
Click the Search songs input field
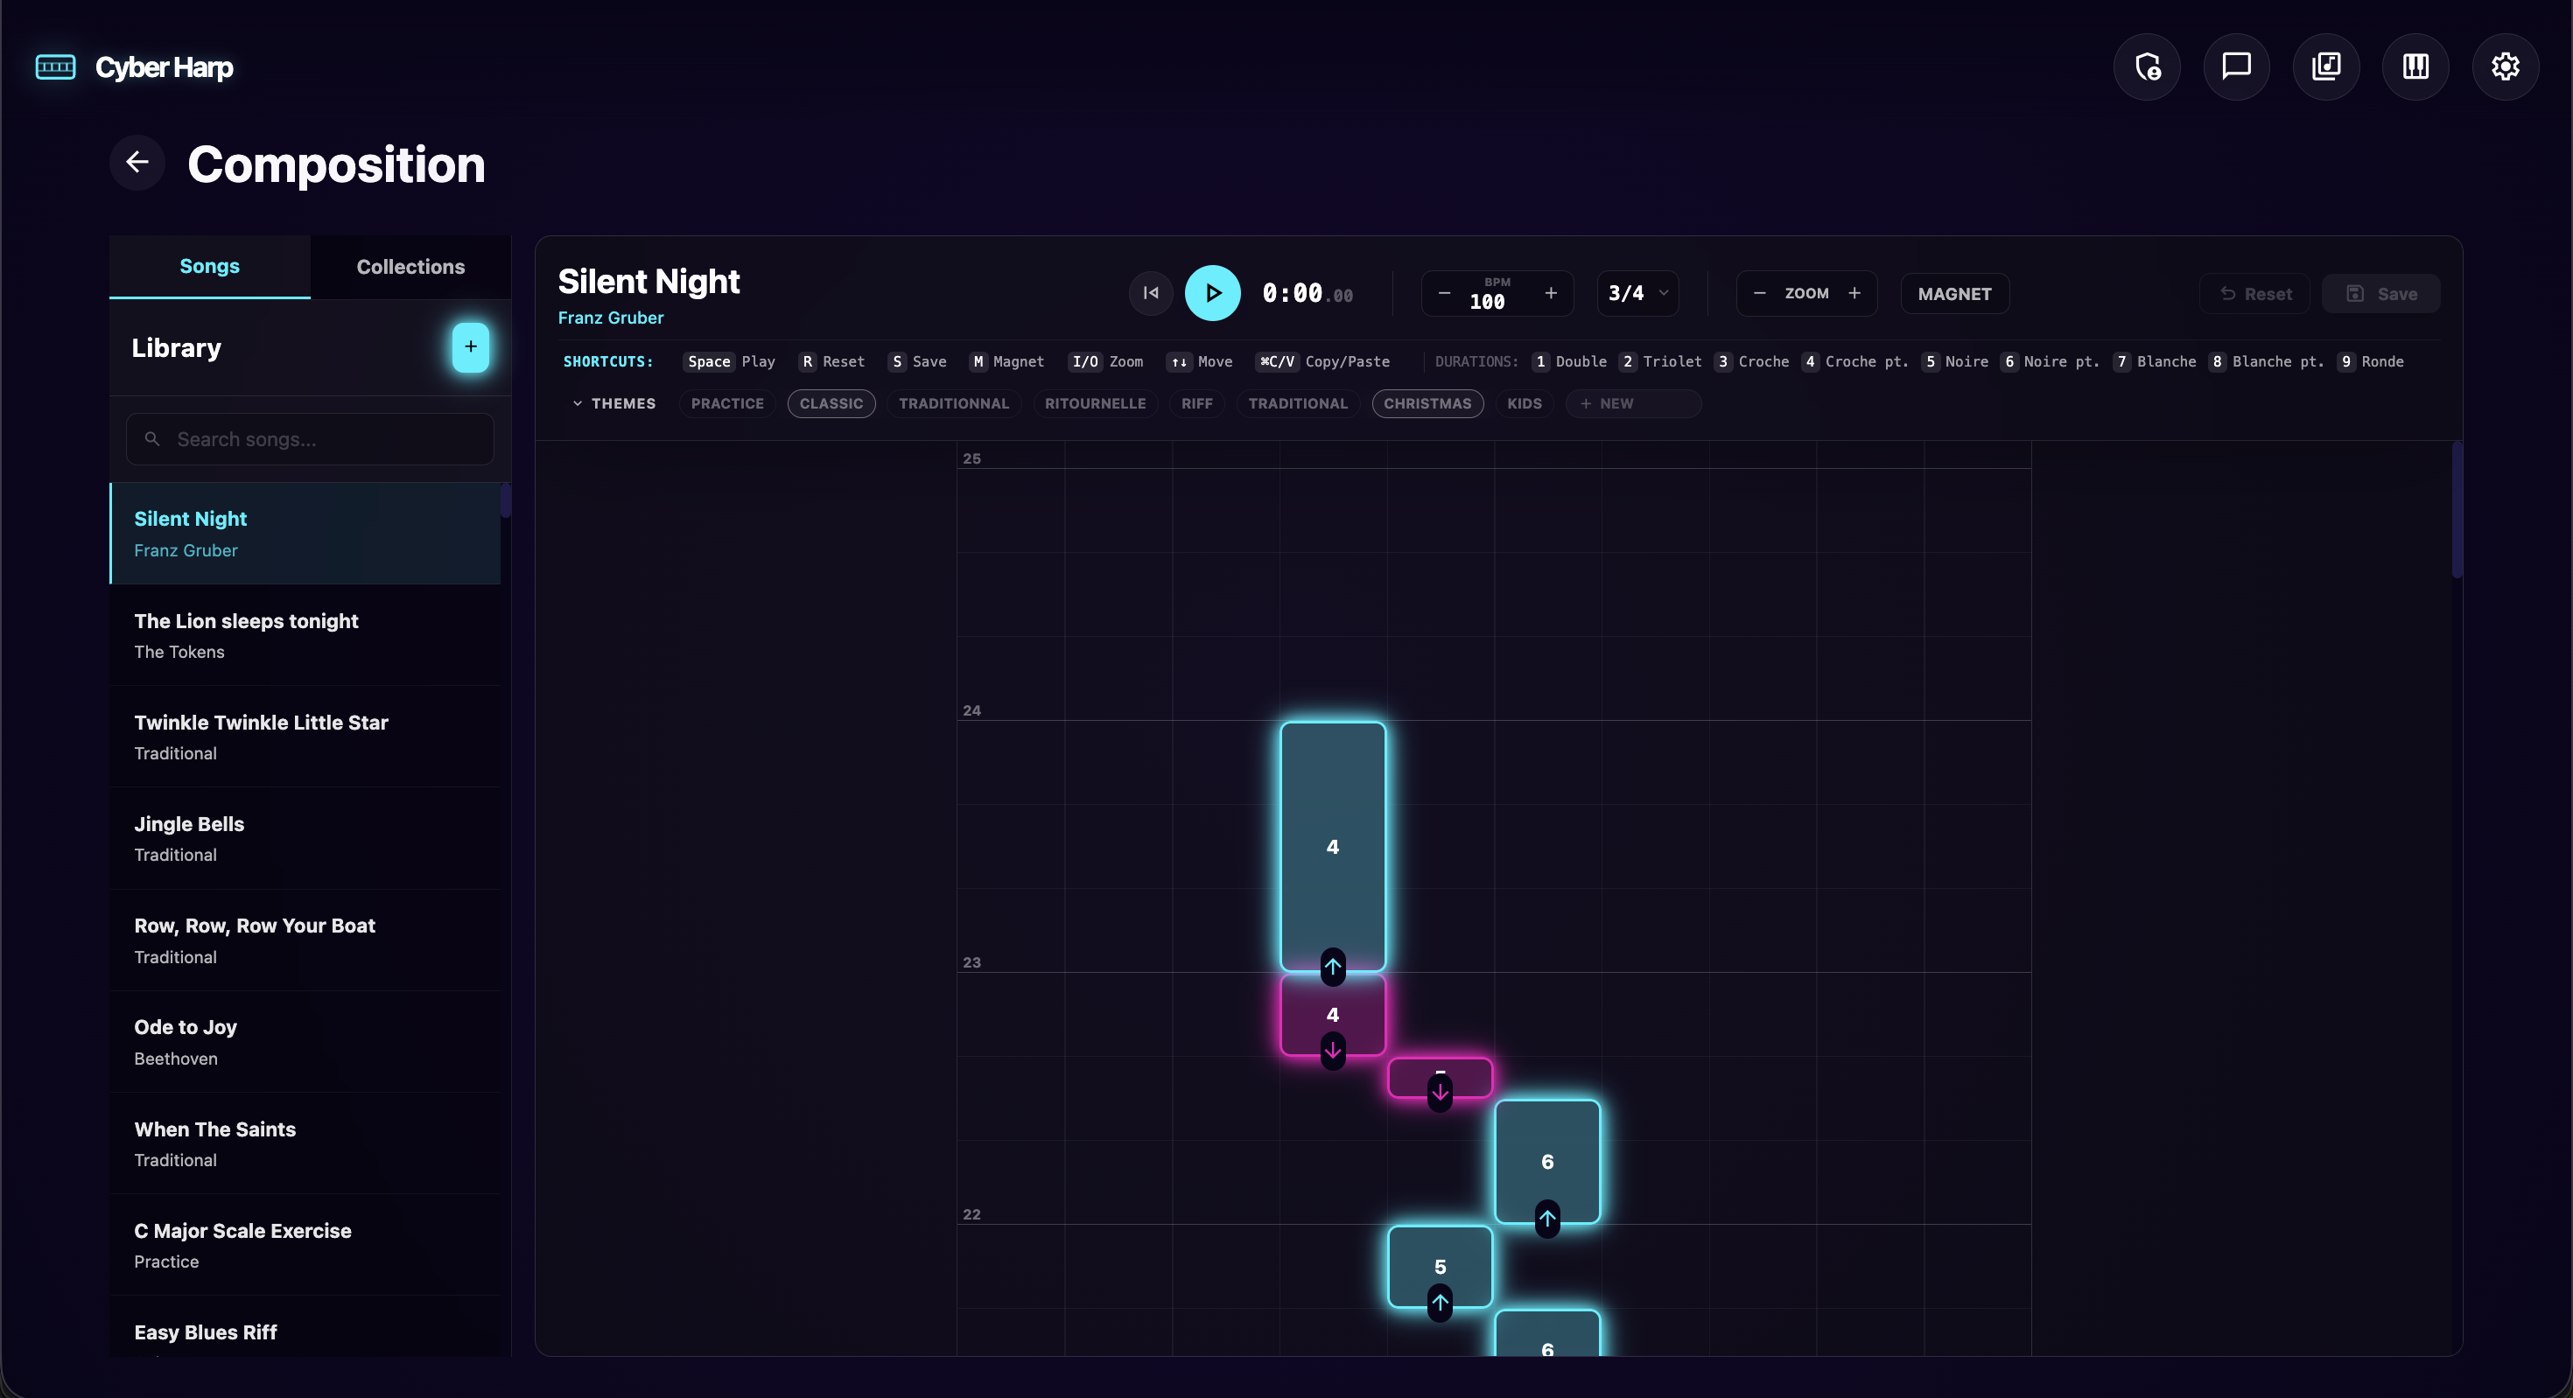tap(310, 439)
